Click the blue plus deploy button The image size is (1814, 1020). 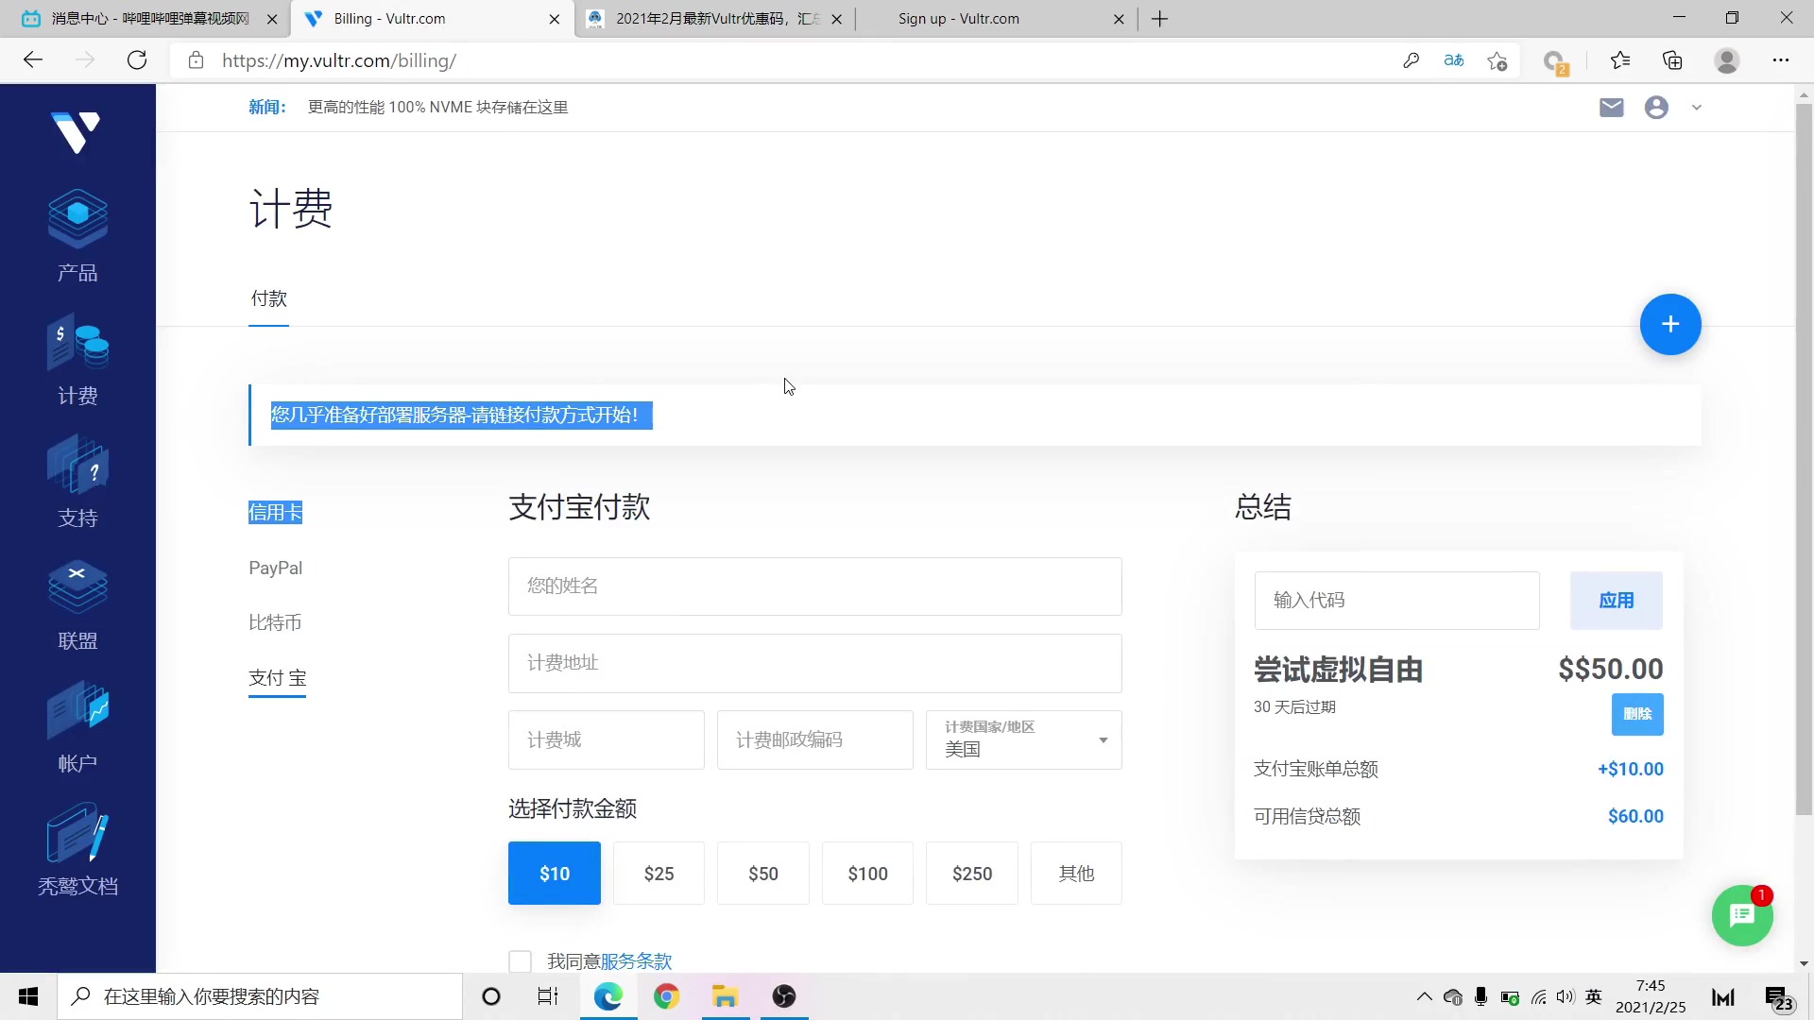1669,325
